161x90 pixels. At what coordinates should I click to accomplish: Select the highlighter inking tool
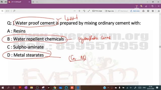click(141, 6)
